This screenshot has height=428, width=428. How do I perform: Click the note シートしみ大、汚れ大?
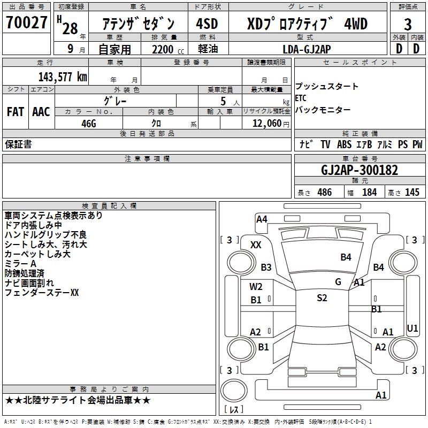tap(45, 244)
